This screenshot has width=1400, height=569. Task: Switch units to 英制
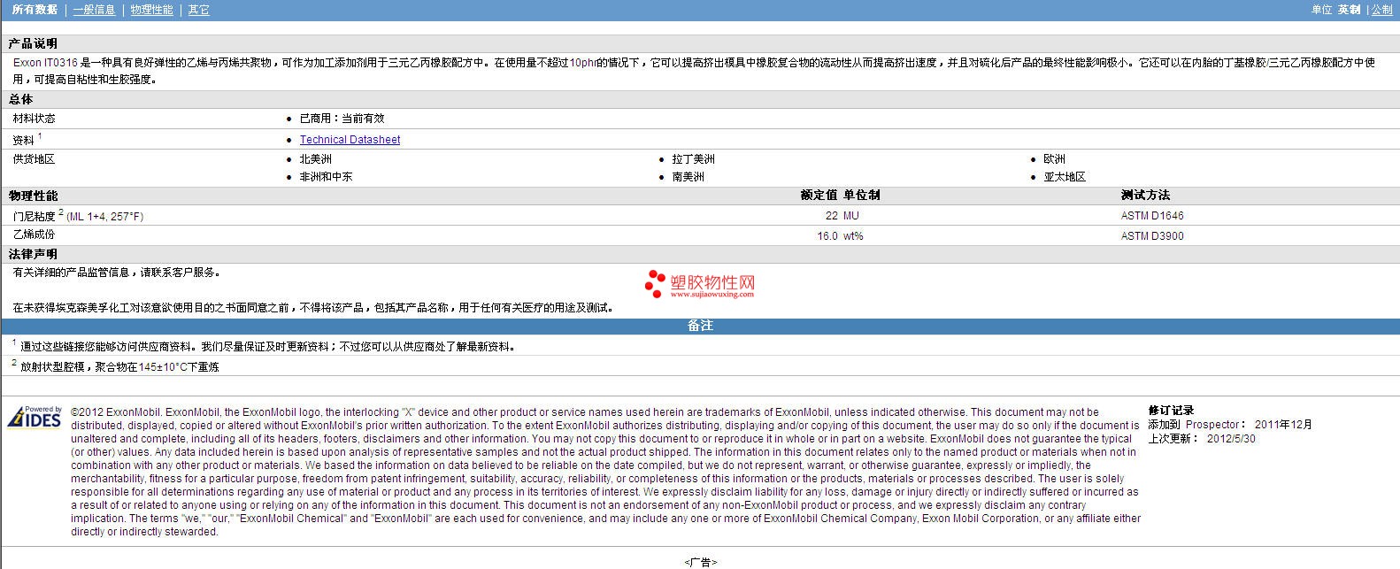1349,10
